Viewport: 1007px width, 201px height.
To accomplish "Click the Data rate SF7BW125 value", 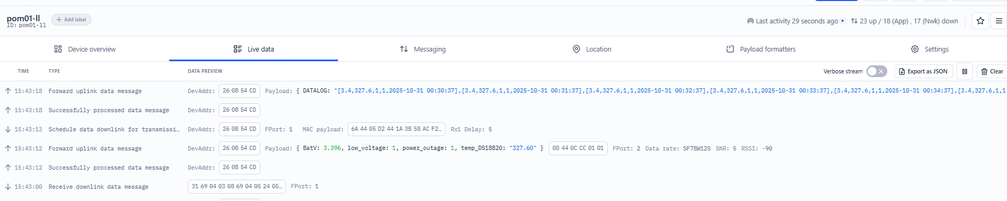I will (x=697, y=148).
